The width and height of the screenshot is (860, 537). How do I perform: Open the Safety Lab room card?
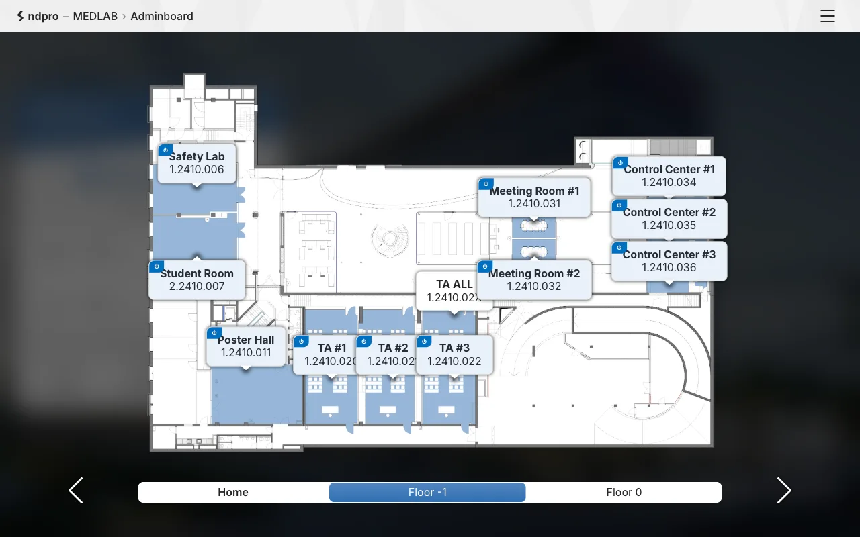coord(197,163)
